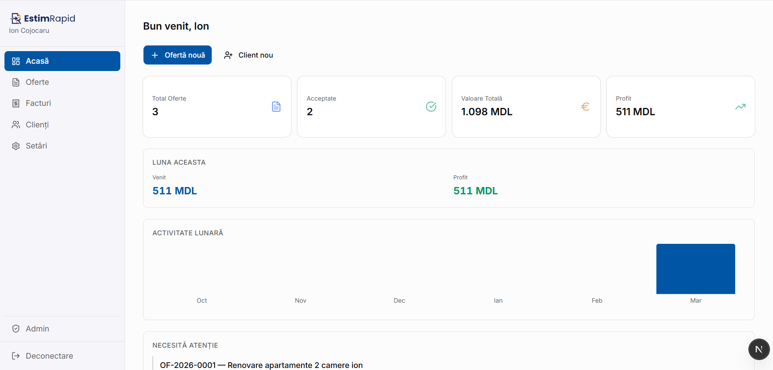The height and width of the screenshot is (370, 773).
Task: Click the Acasă dashboard grid icon
Action: tap(16, 61)
